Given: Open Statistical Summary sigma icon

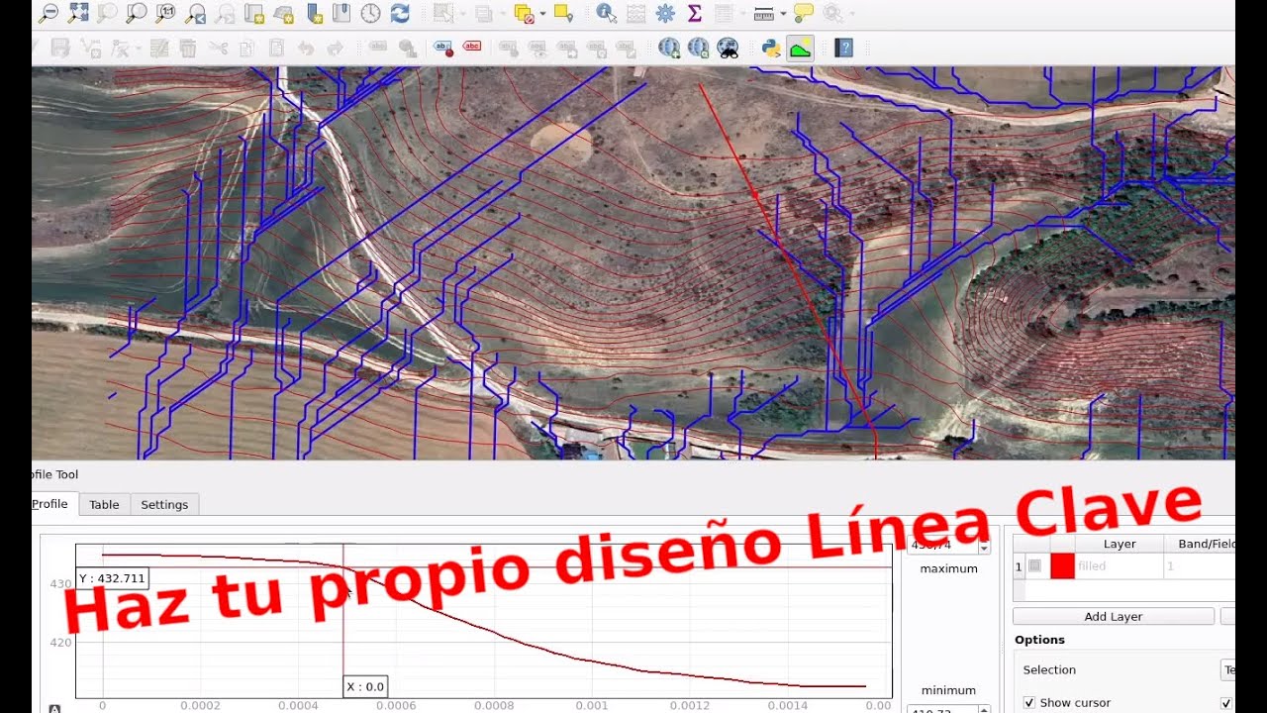Looking at the screenshot, I should (694, 13).
